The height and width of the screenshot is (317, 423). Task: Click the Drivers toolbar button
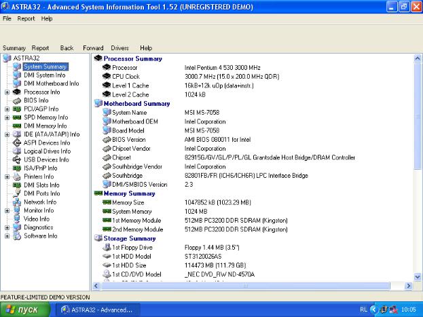click(x=119, y=48)
